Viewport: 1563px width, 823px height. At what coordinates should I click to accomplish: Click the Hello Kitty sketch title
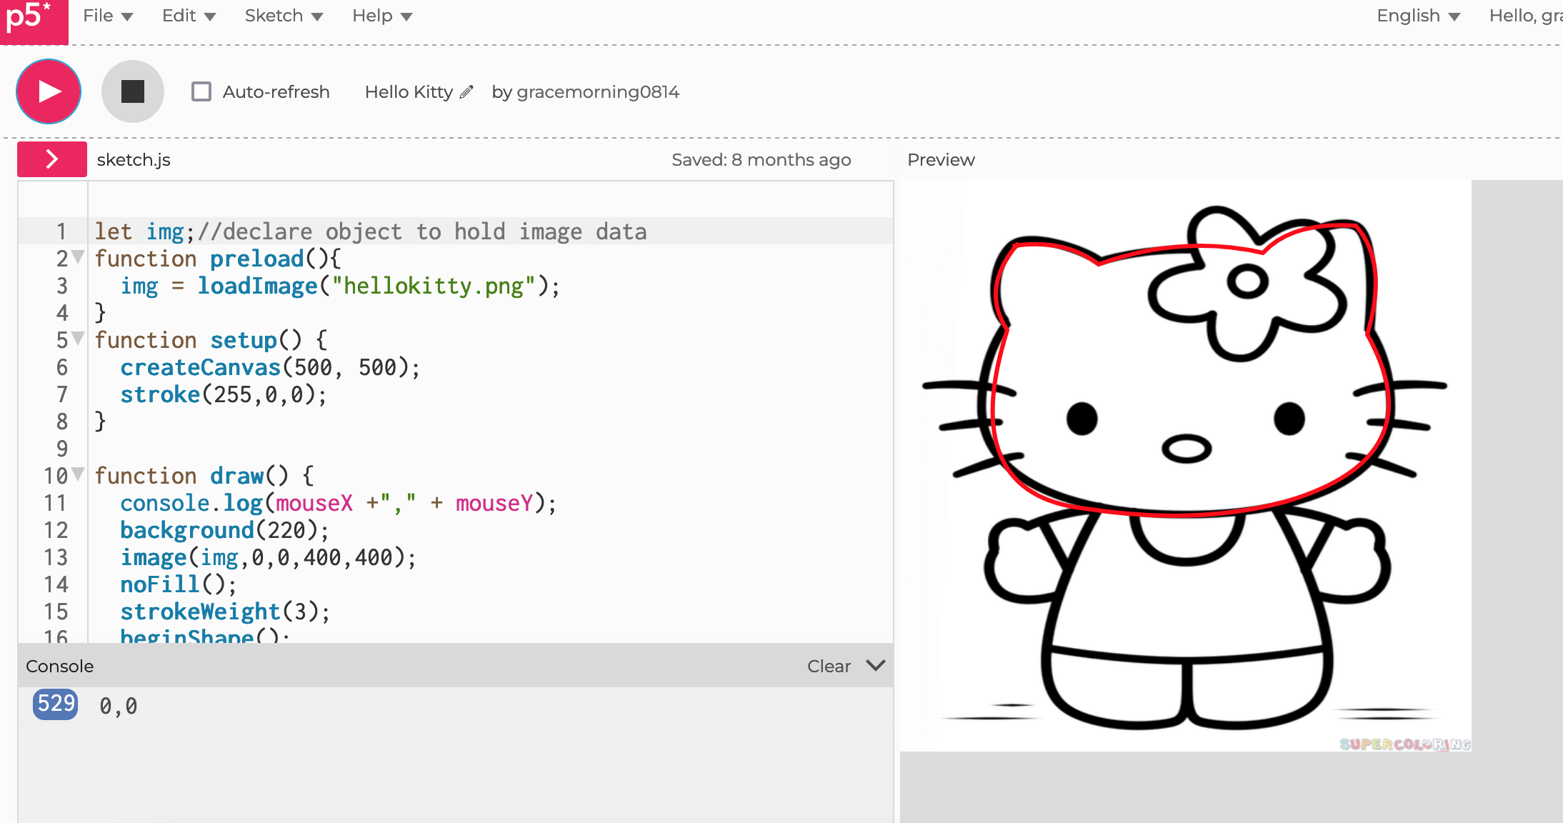(409, 92)
